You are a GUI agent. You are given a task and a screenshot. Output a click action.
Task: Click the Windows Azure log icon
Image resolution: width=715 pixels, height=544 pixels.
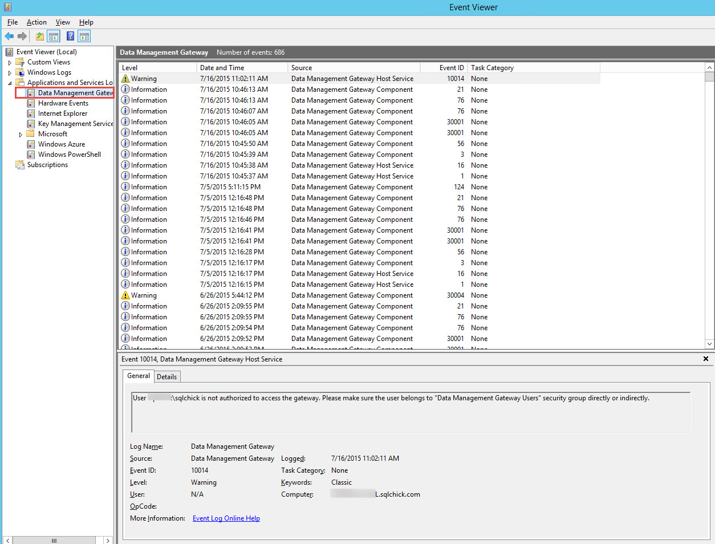(31, 144)
